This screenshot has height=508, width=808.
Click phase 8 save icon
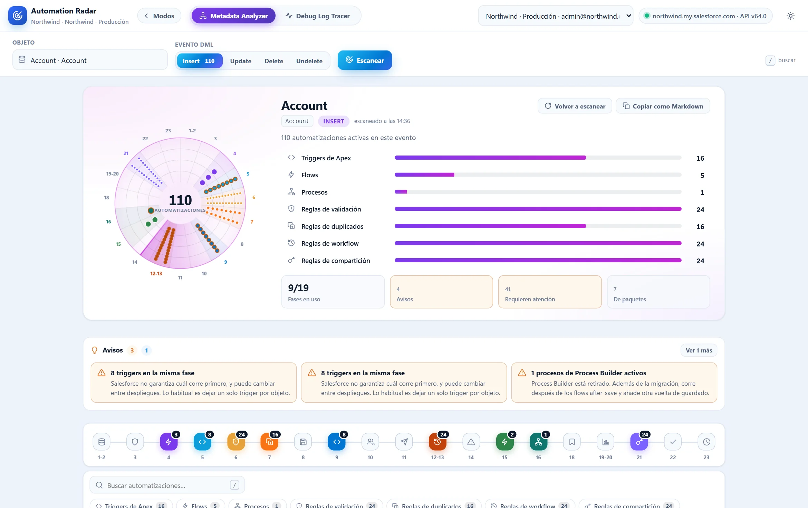click(x=303, y=442)
